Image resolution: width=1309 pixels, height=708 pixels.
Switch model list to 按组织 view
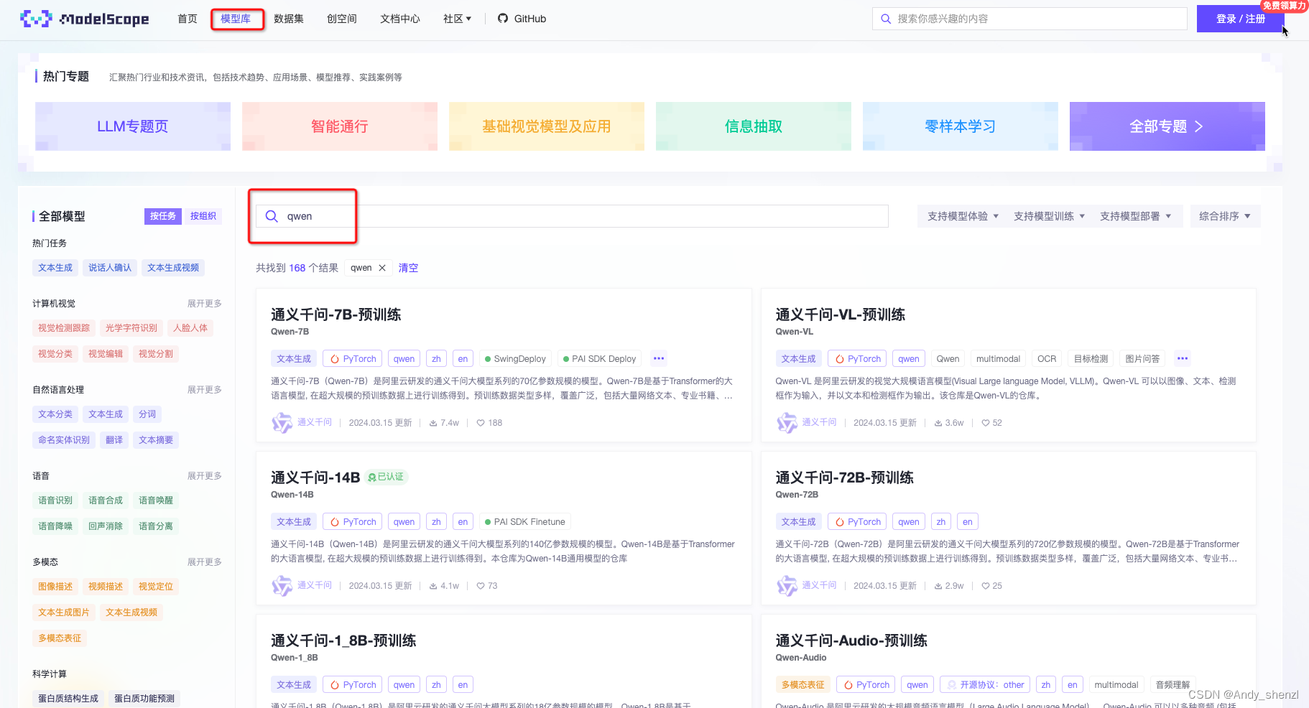203,216
